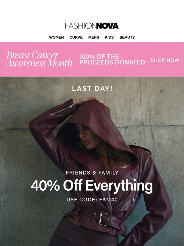
Task: Click the shoulder epaulette on the jacket
Action: click(x=140, y=149)
